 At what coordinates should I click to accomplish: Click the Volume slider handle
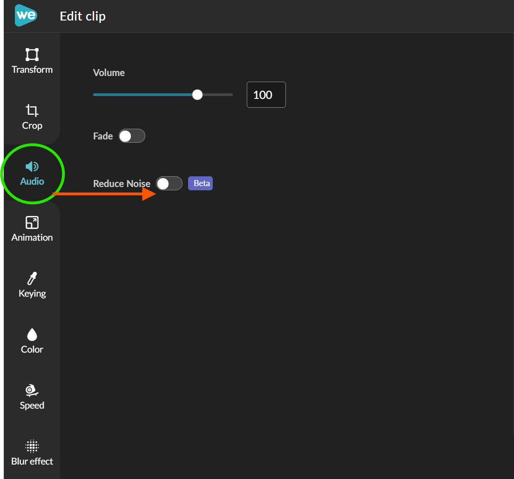[197, 95]
